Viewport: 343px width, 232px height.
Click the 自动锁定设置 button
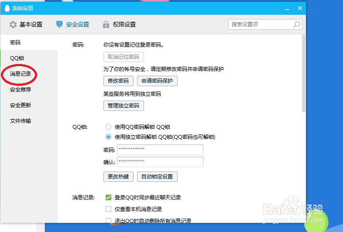click(x=157, y=177)
